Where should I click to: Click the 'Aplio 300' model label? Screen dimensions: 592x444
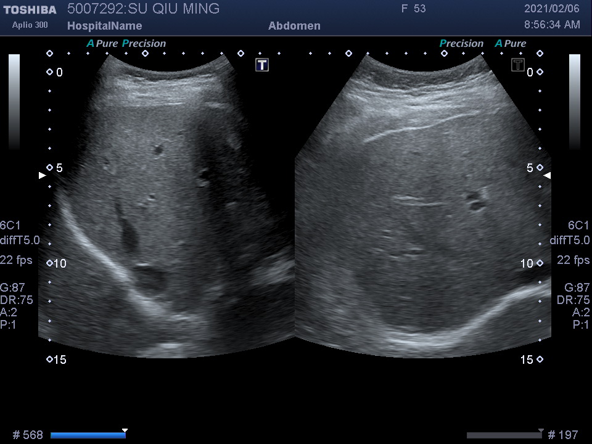click(30, 25)
